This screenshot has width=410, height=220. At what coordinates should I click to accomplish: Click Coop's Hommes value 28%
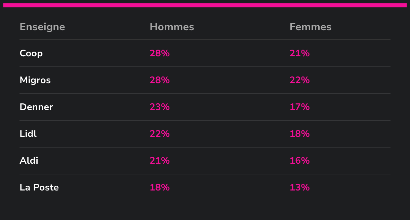tap(160, 53)
